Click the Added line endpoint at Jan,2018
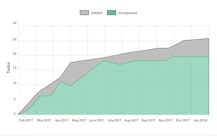The height and width of the screenshot is (136, 217). [x=209, y=38]
